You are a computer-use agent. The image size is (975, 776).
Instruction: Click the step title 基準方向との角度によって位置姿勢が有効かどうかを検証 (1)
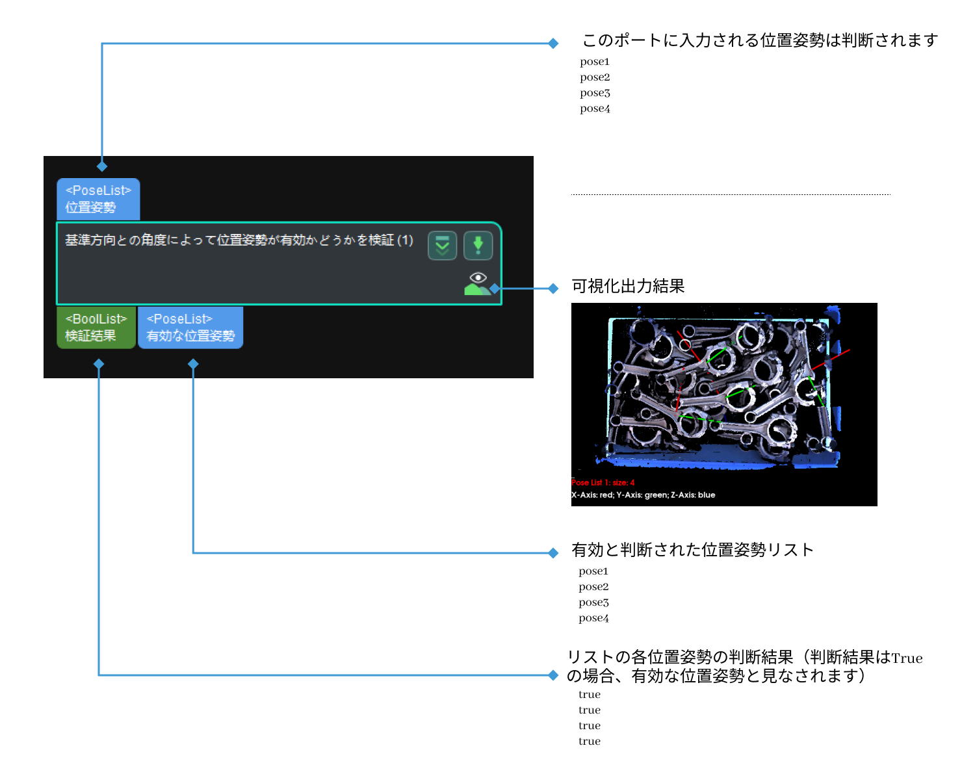(x=239, y=240)
